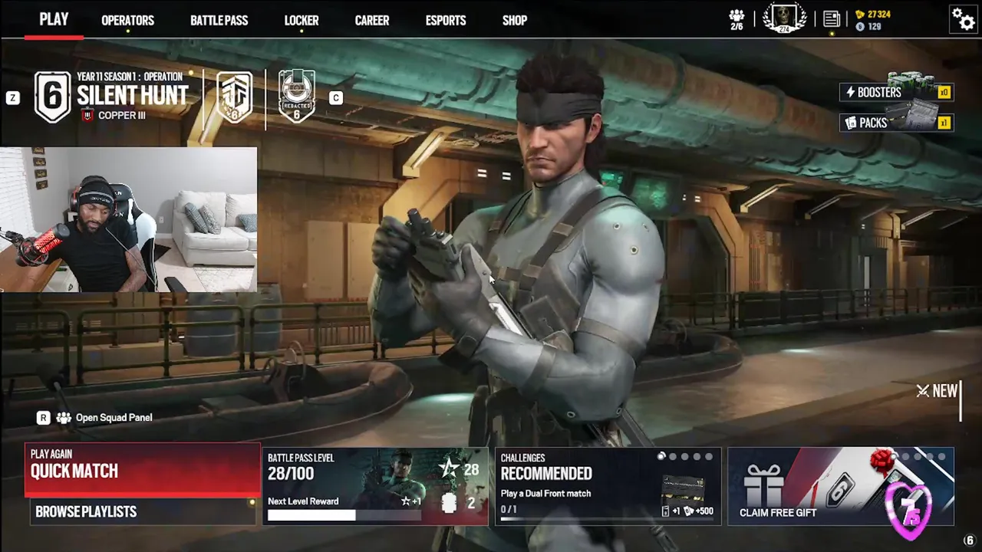Click the C key prompt icon

[x=335, y=98]
